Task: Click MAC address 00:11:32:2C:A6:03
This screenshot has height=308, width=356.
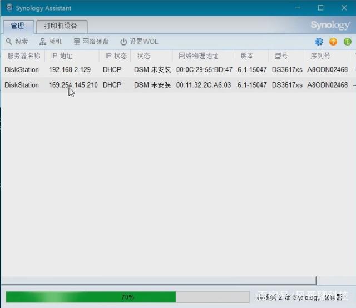Action: (x=204, y=85)
